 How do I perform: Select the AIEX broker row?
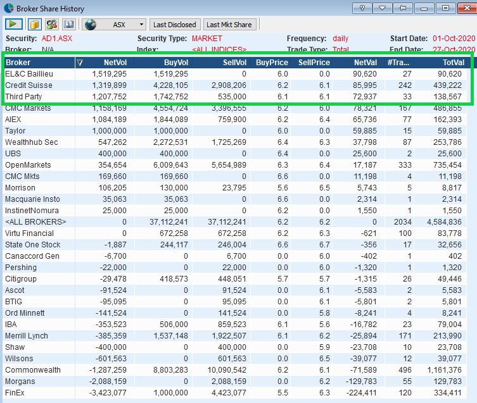pos(235,120)
